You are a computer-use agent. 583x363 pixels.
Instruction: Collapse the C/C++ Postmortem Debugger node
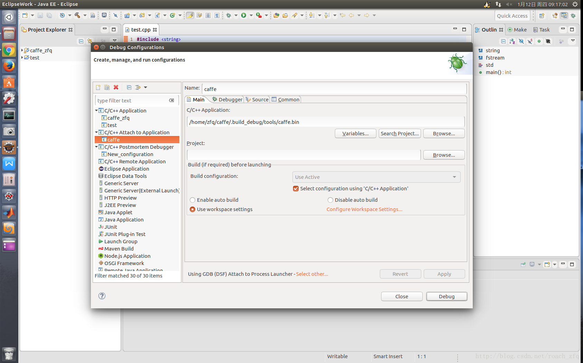tap(96, 147)
